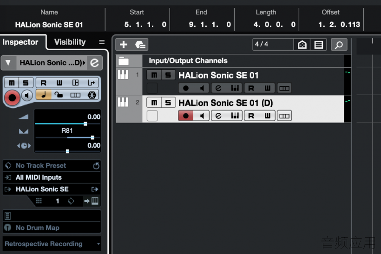Record enable HALion Sonic SE 01 track
The height and width of the screenshot is (254, 381).
click(186, 88)
